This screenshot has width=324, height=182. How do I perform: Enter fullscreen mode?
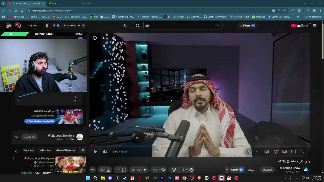coord(302,152)
